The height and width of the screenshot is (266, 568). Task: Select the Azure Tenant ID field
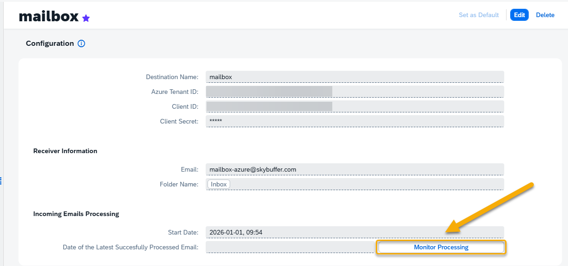click(354, 92)
